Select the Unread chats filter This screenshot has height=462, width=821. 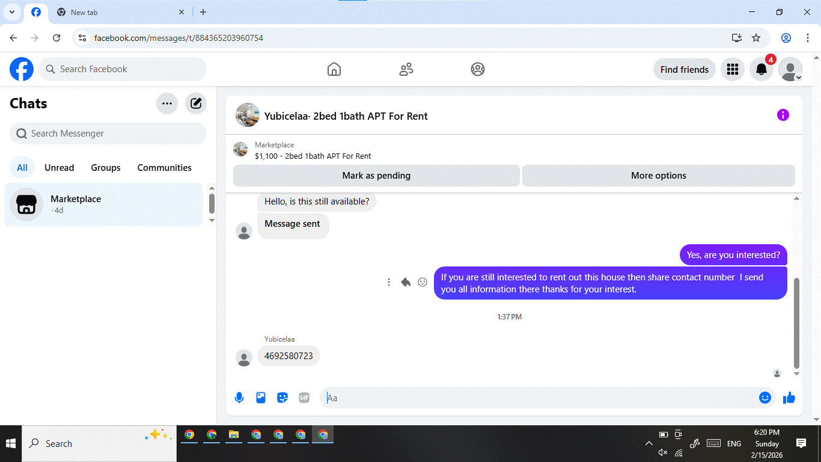(60, 168)
